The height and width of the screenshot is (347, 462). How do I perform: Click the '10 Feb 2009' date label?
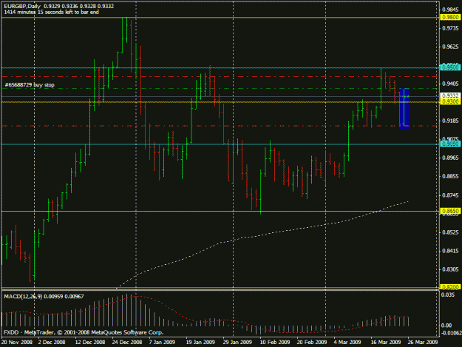274,342
